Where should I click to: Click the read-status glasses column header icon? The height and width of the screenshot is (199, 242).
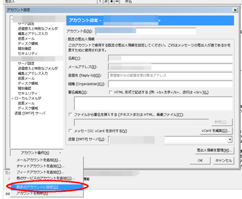(x=118, y=1)
